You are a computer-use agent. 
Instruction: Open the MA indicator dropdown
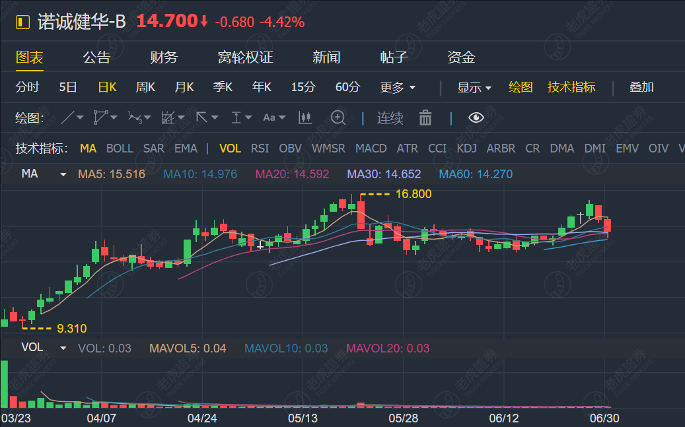click(62, 174)
